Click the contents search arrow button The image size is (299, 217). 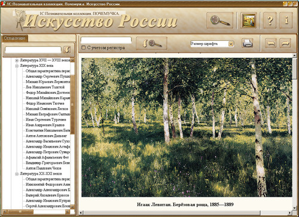click(67, 50)
